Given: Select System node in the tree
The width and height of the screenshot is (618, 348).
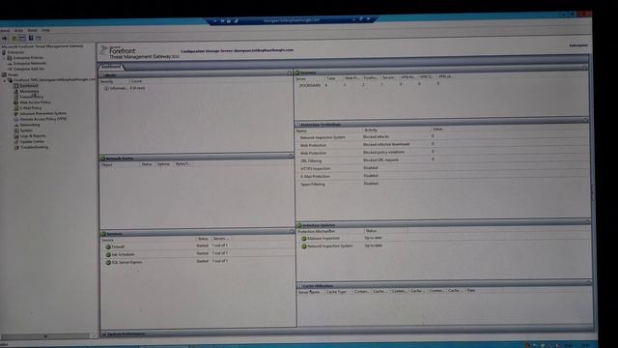Looking at the screenshot, I should pyautogui.click(x=26, y=130).
